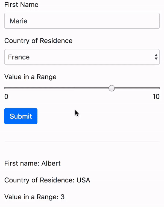
Task: Click the output Value in a Range: 3
Action: click(x=34, y=197)
